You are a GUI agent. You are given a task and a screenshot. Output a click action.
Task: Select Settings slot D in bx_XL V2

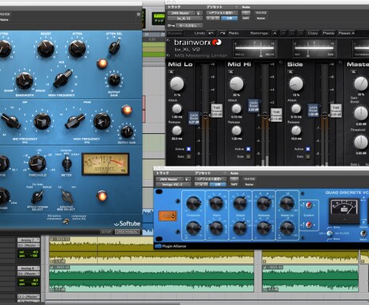tap(301, 33)
